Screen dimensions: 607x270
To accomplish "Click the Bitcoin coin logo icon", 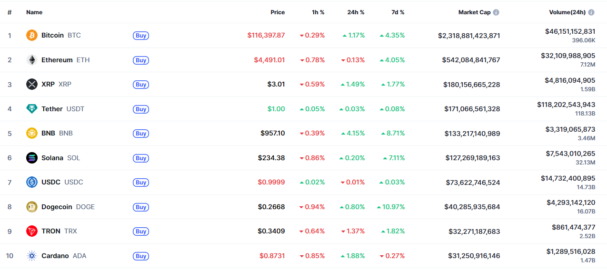I will [x=32, y=35].
